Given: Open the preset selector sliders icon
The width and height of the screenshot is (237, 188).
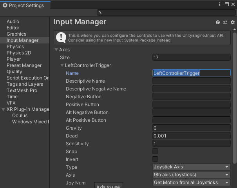Looking at the screenshot, I should (225, 22).
